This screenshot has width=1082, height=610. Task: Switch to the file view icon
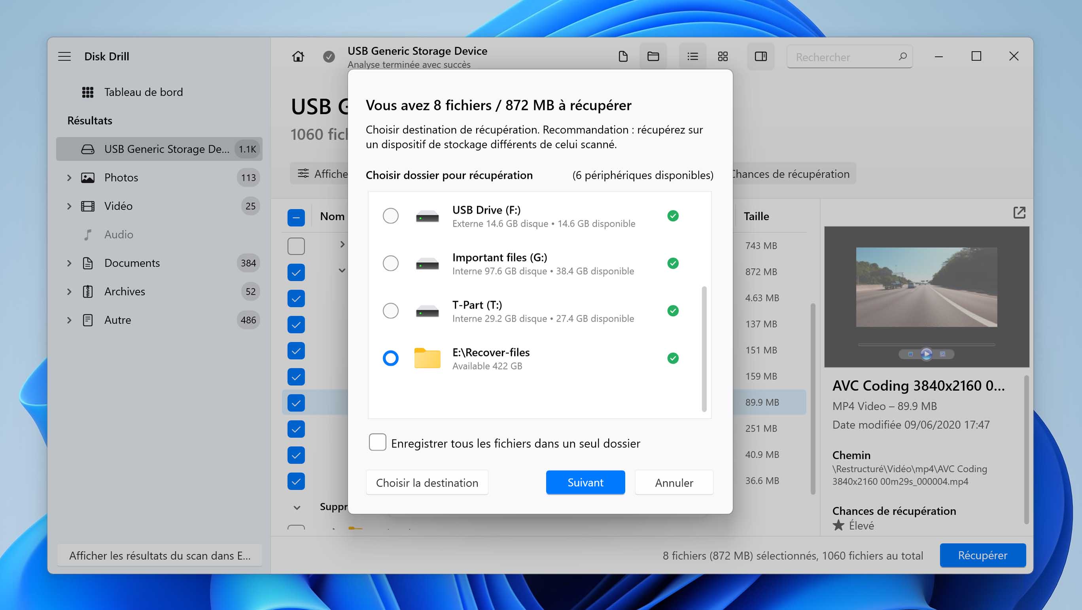(623, 56)
